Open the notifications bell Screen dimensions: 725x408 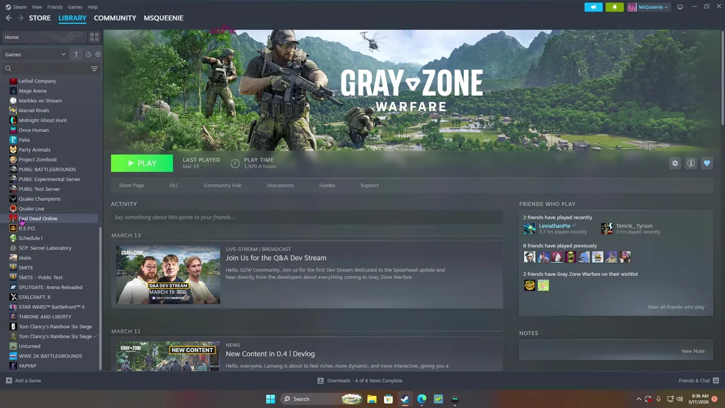(x=615, y=7)
